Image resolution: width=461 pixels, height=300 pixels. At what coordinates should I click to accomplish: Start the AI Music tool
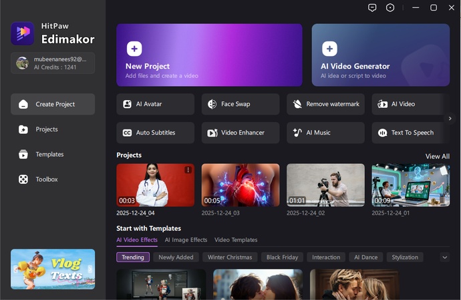[325, 133]
